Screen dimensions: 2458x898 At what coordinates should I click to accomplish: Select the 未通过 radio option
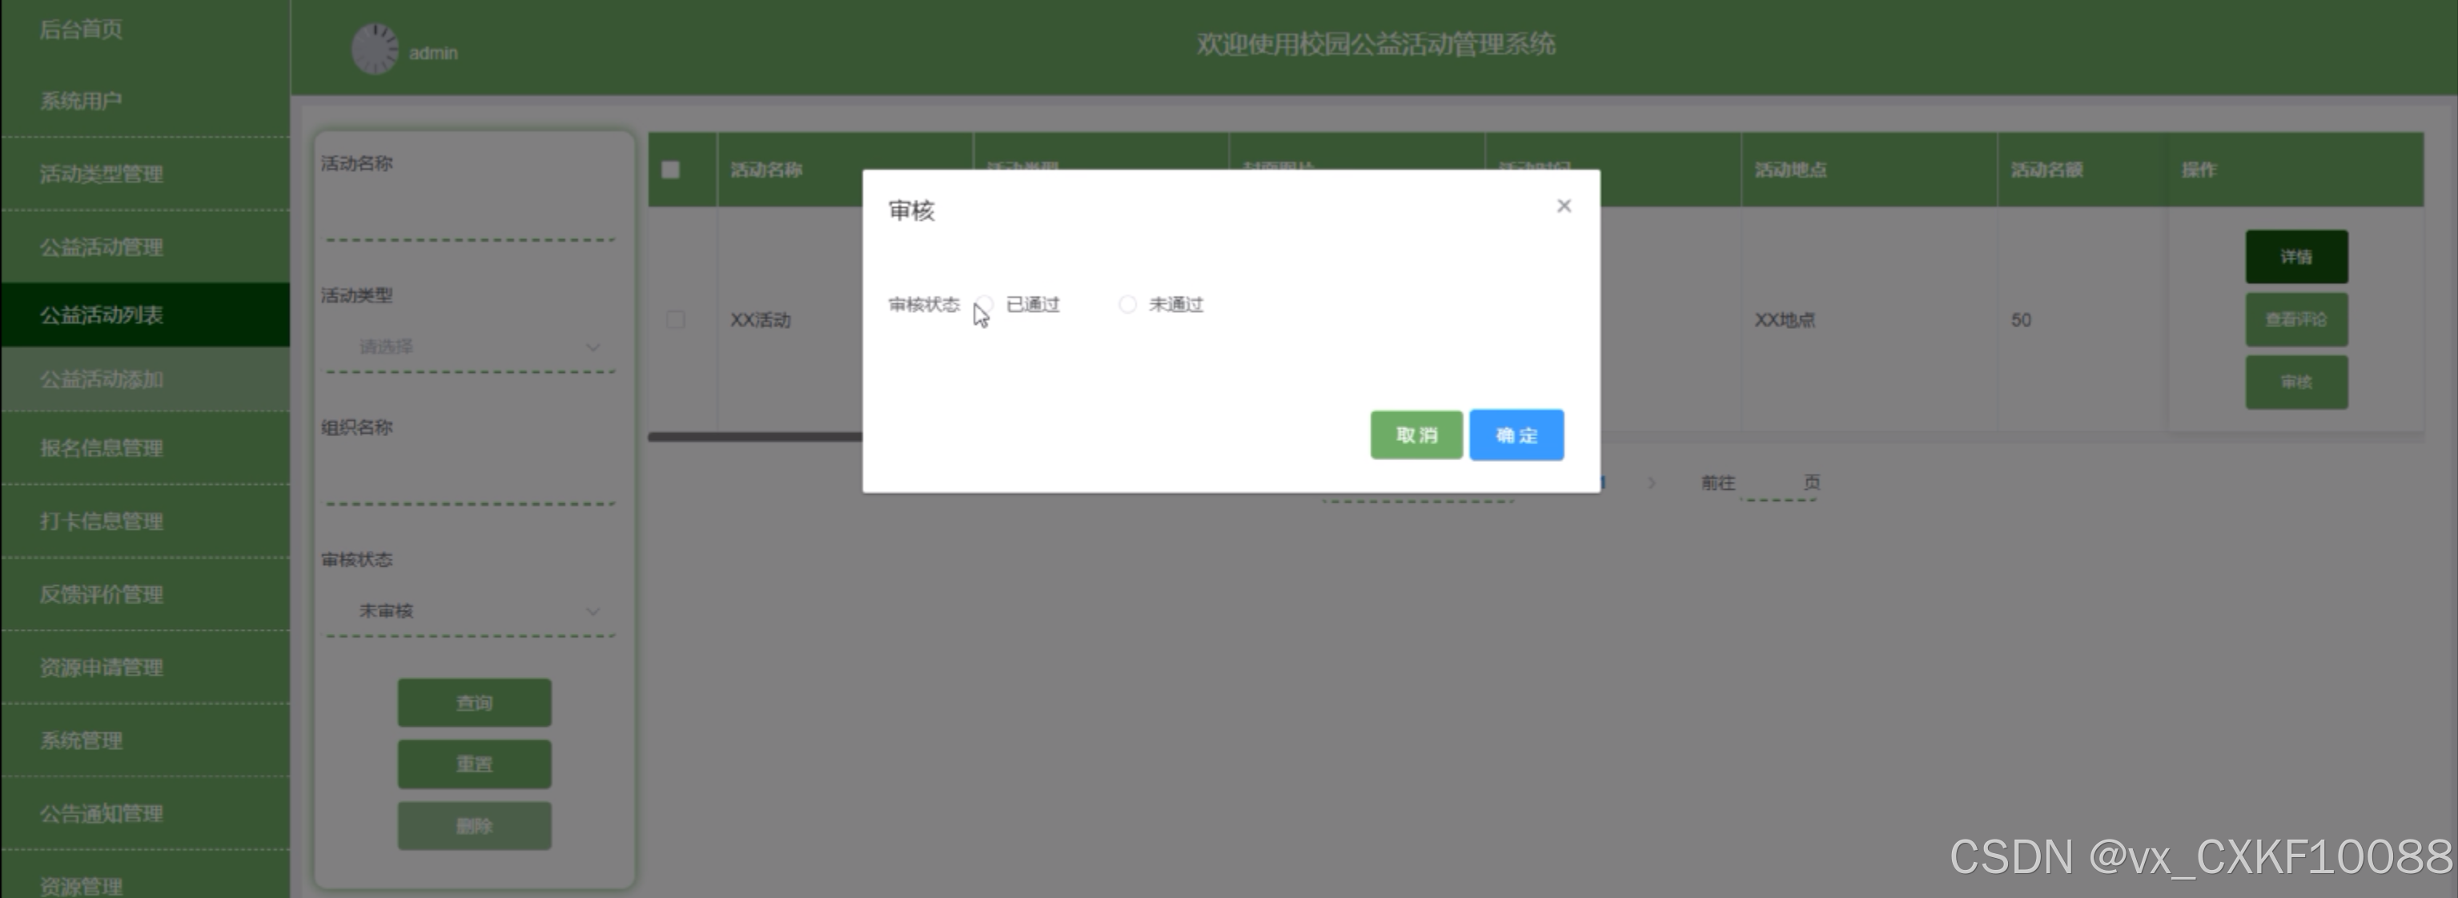pos(1128,304)
